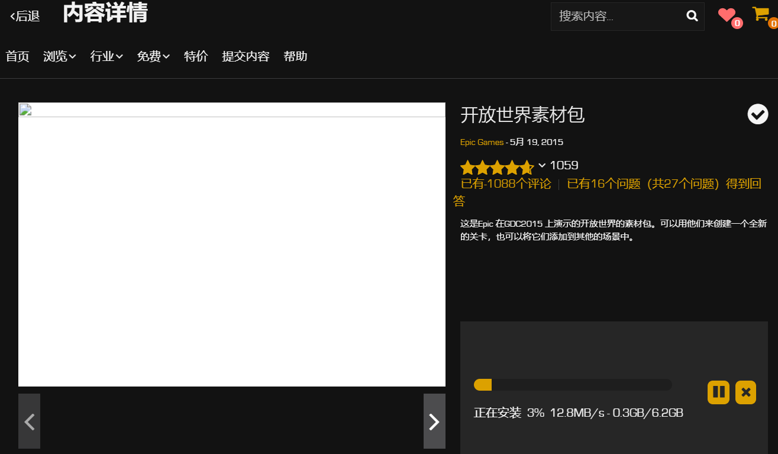Screen dimensions: 778x454
Task: Go back using the 后退 chevron
Action: [x=24, y=16]
